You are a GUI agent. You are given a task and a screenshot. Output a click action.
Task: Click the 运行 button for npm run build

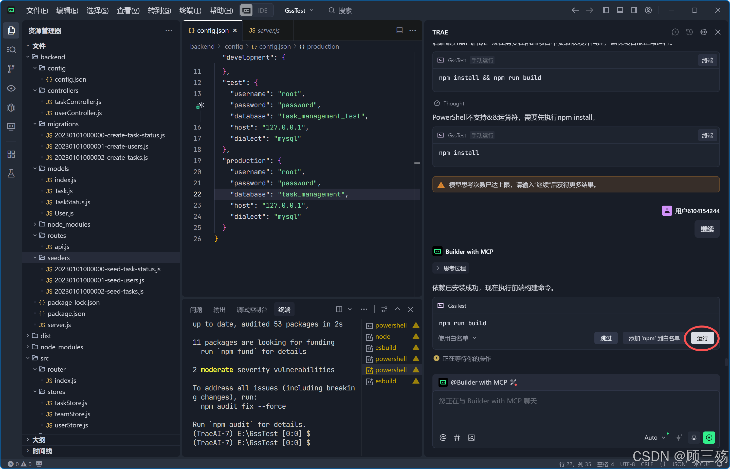pyautogui.click(x=702, y=338)
